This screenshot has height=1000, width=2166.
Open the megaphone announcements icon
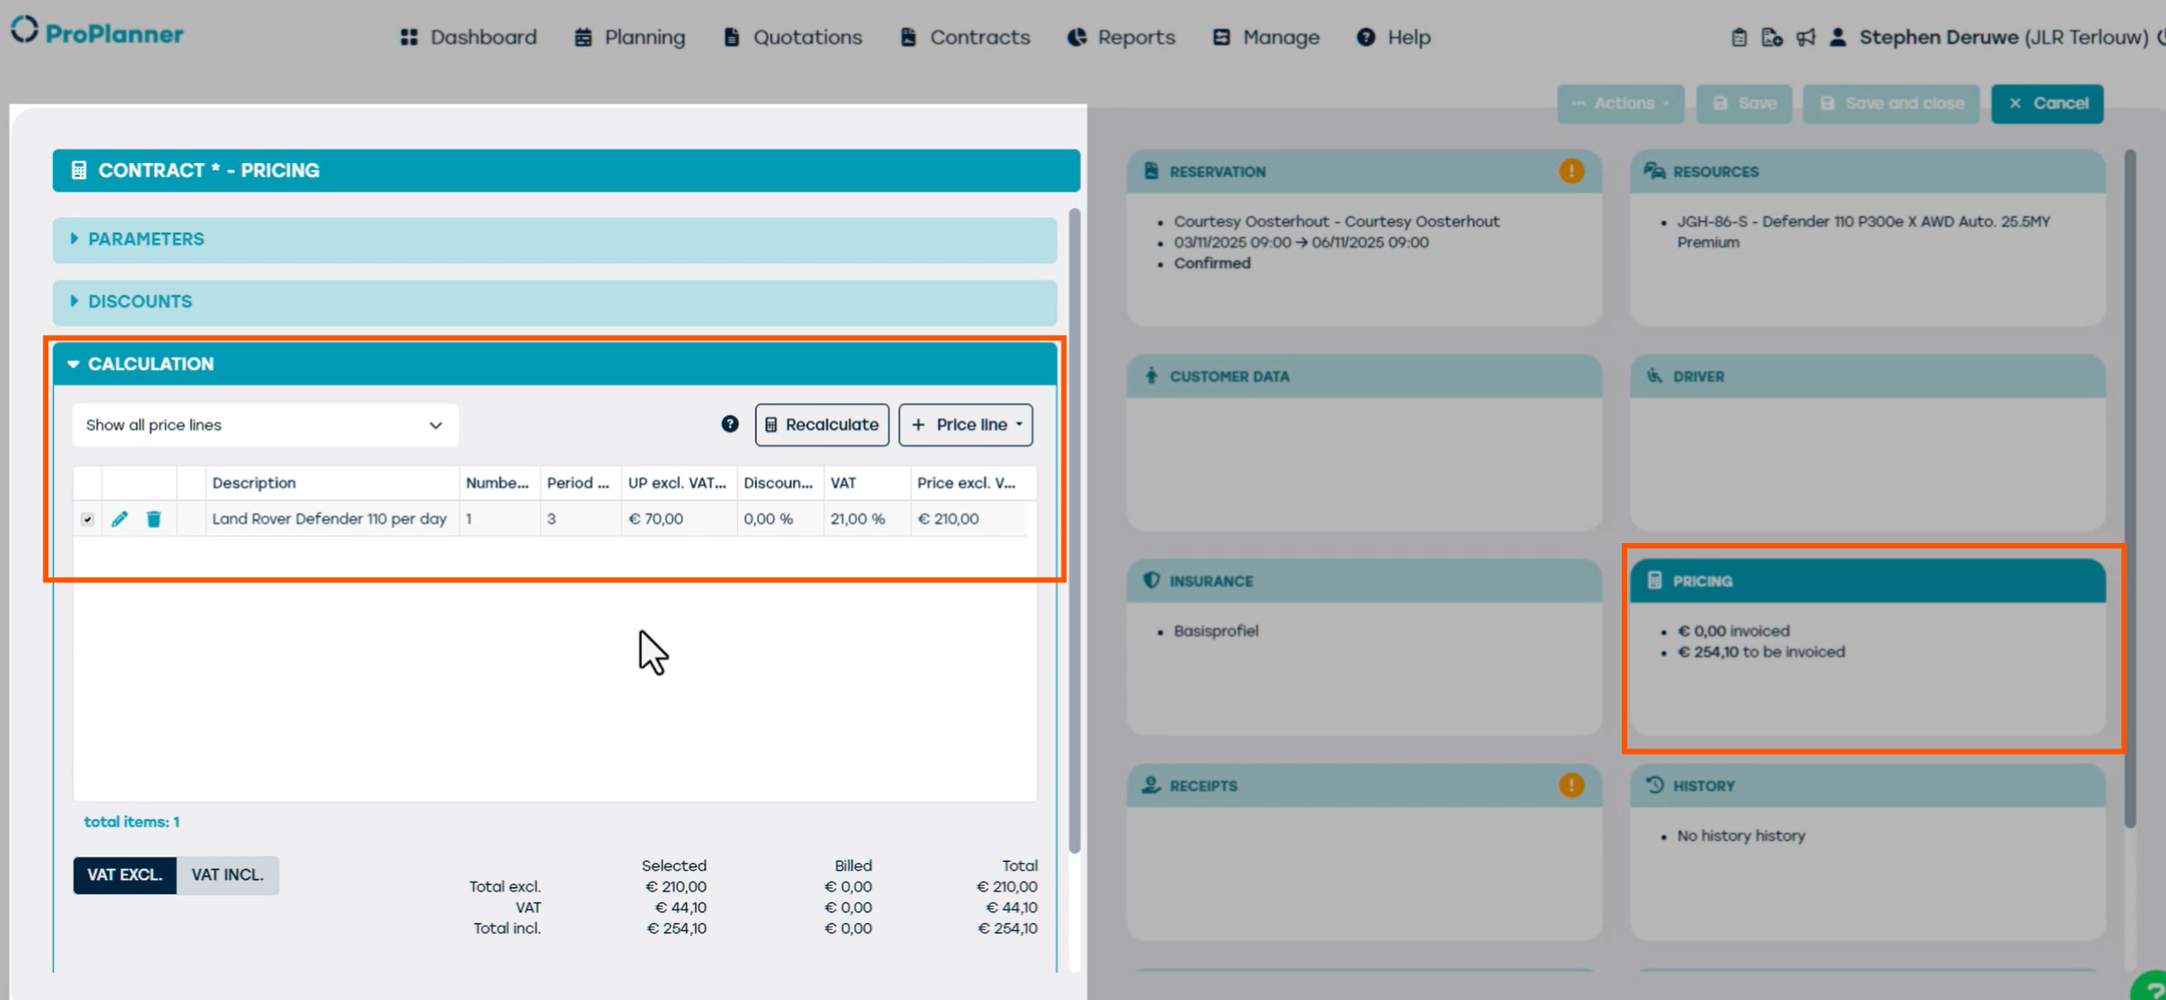tap(1806, 37)
